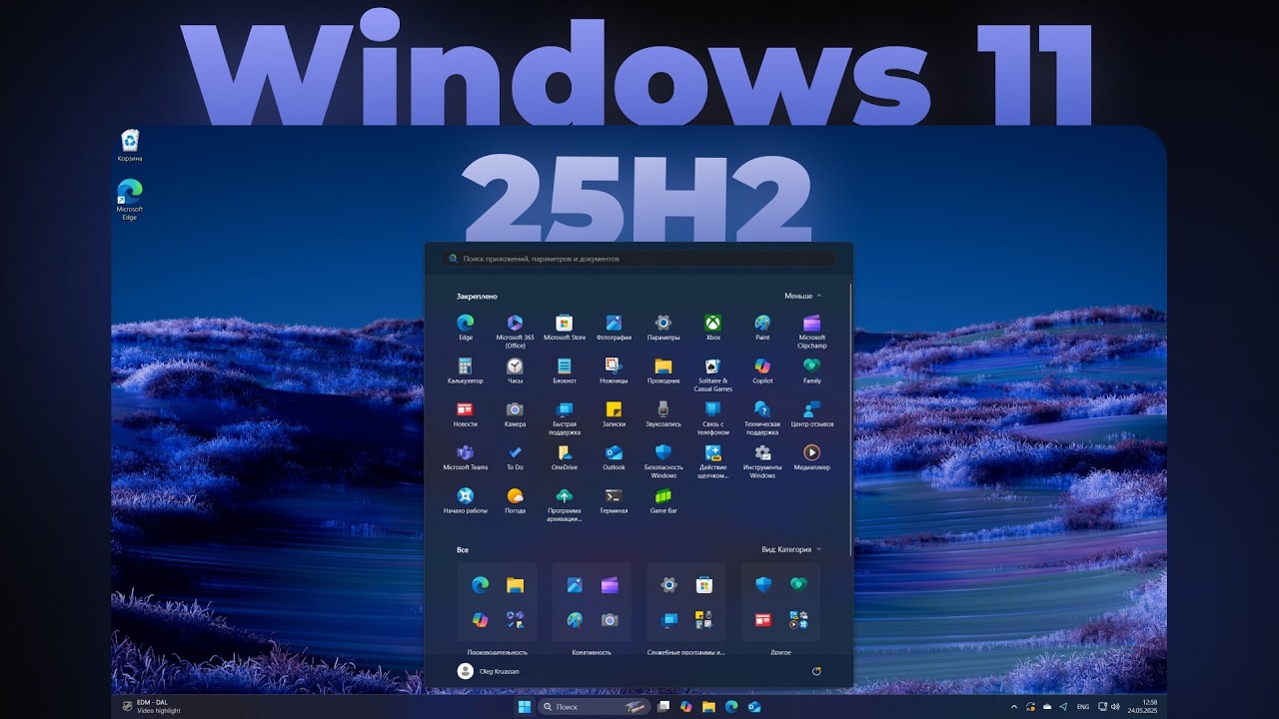Open Параметры from pinned apps
The image size is (1279, 719).
pos(662,328)
